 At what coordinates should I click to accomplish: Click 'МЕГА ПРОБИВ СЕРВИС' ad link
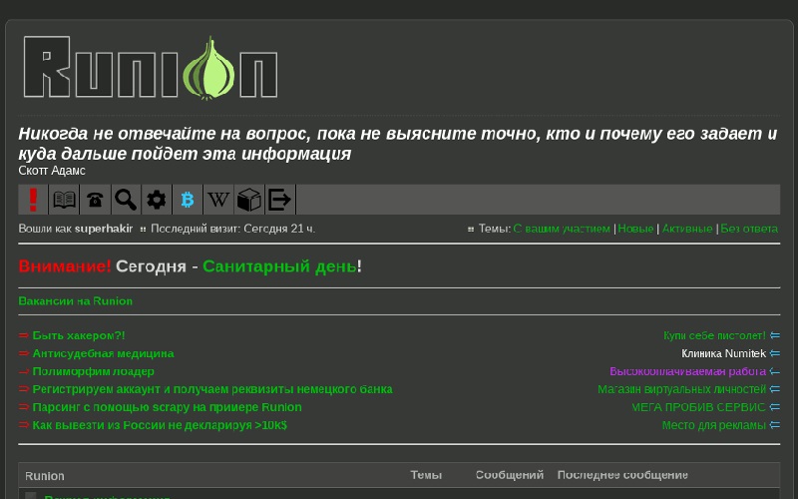click(x=699, y=407)
